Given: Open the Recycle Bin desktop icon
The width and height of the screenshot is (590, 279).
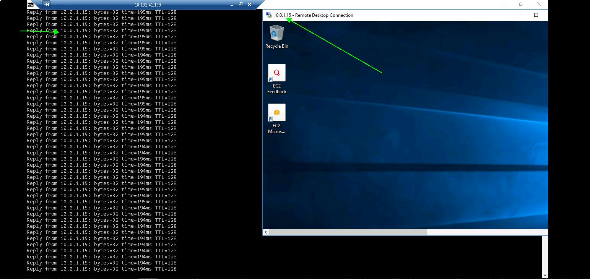Looking at the screenshot, I should click(x=276, y=37).
